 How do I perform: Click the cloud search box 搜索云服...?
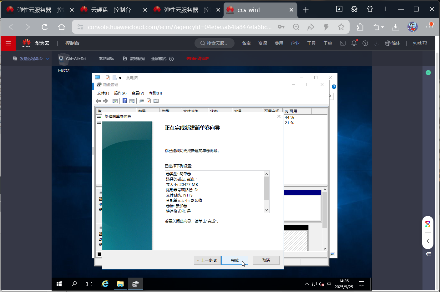215,43
